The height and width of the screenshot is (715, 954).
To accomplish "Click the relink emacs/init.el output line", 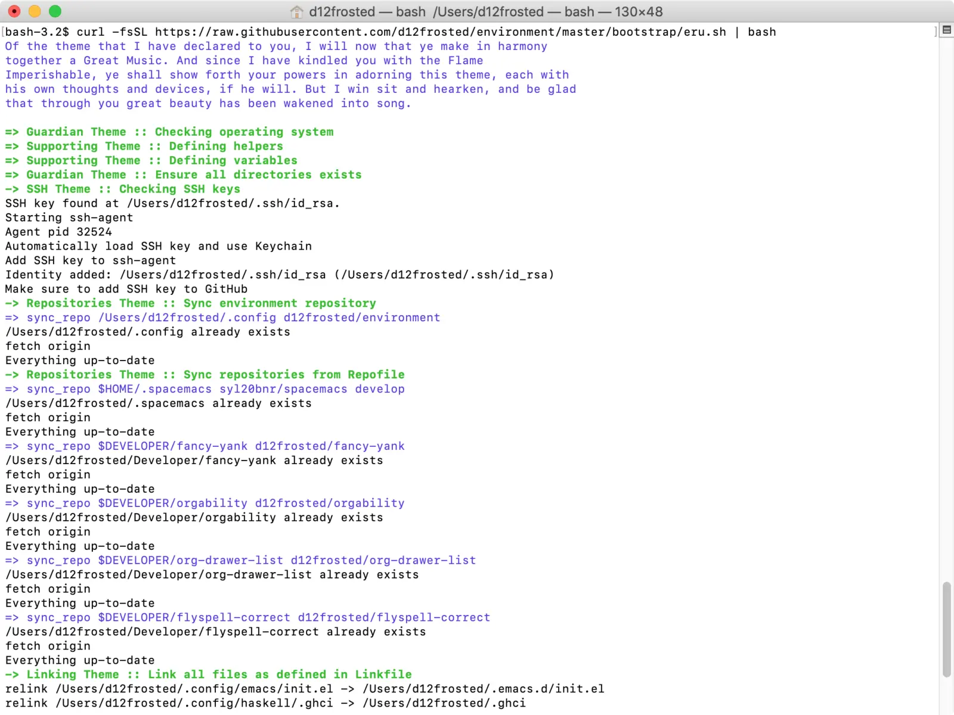I will (304, 689).
